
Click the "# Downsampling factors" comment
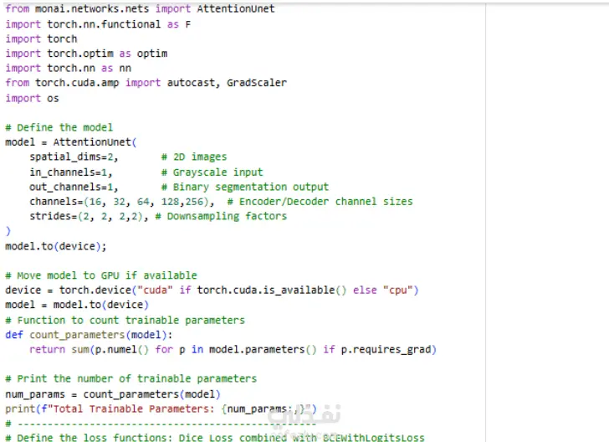(x=221, y=217)
